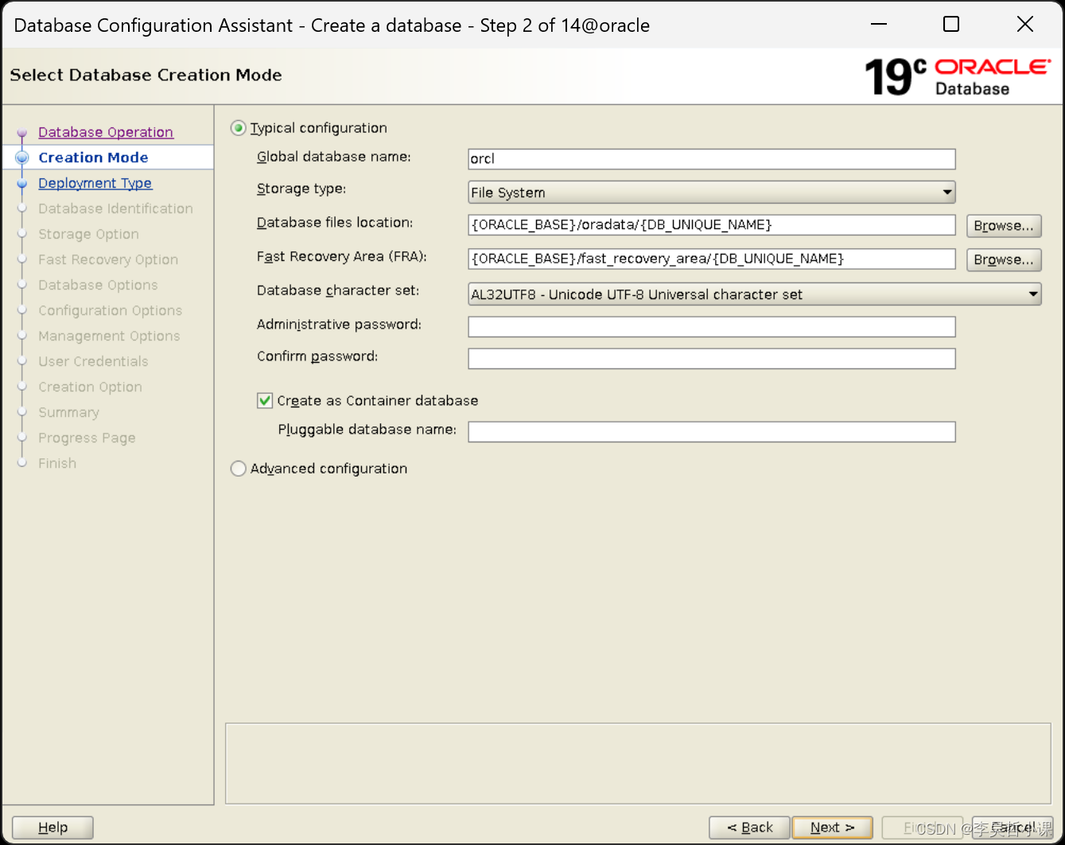The height and width of the screenshot is (845, 1065).
Task: Open the Storage type dropdown
Action: (x=712, y=192)
